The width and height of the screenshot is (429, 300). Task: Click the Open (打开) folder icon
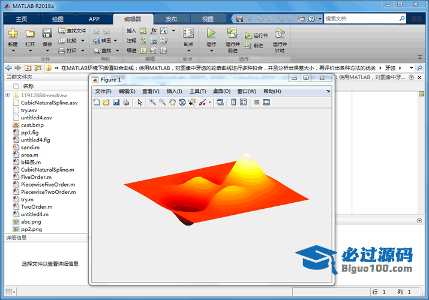30,34
